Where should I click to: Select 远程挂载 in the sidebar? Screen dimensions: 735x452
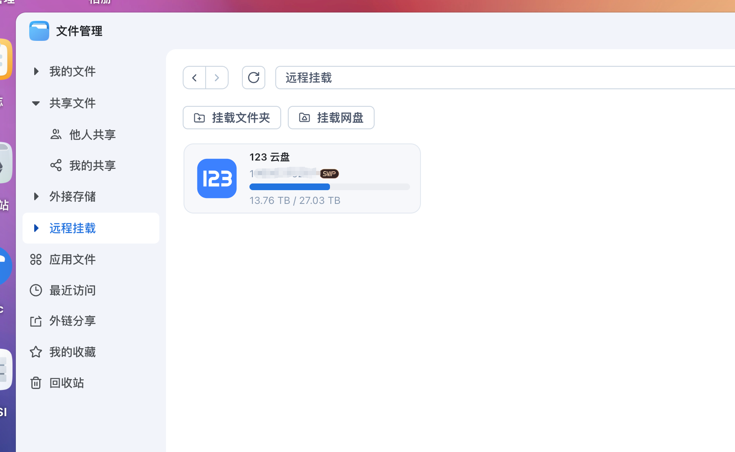click(x=91, y=228)
